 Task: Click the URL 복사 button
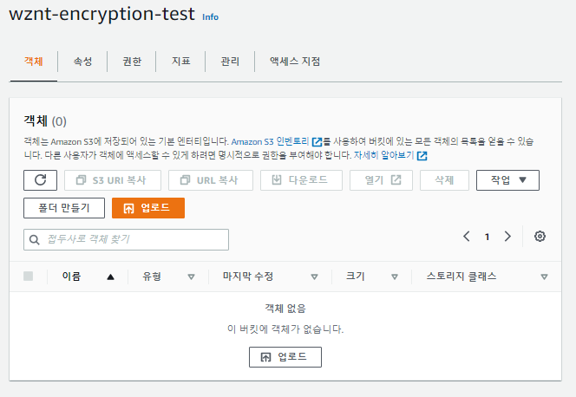tap(211, 180)
